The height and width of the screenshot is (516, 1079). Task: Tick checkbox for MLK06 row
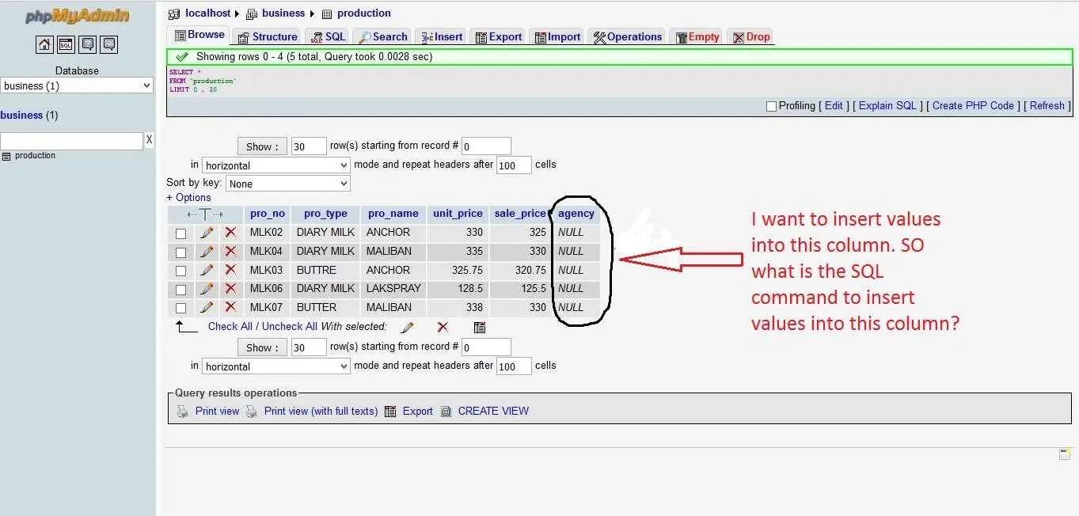point(180,290)
